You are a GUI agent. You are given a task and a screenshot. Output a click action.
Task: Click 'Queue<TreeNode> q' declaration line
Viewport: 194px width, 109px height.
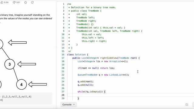point(103,75)
